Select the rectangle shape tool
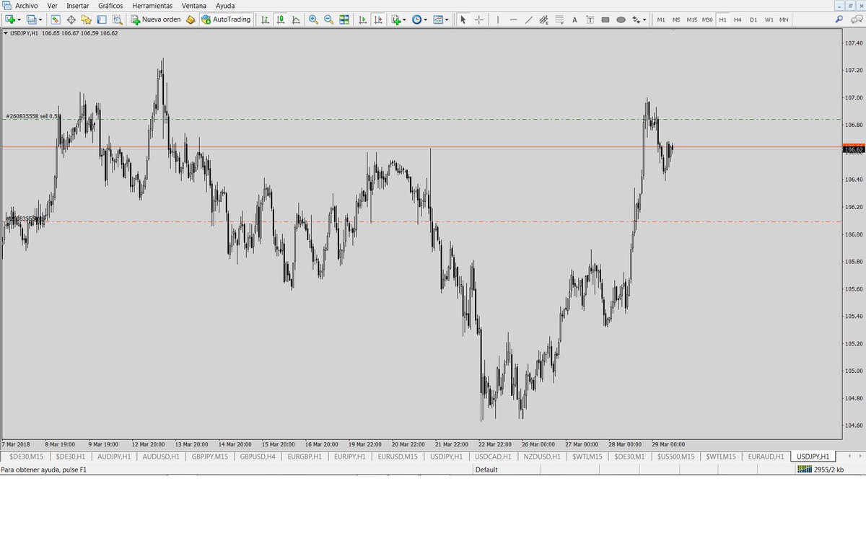The width and height of the screenshot is (866, 538). click(x=605, y=19)
